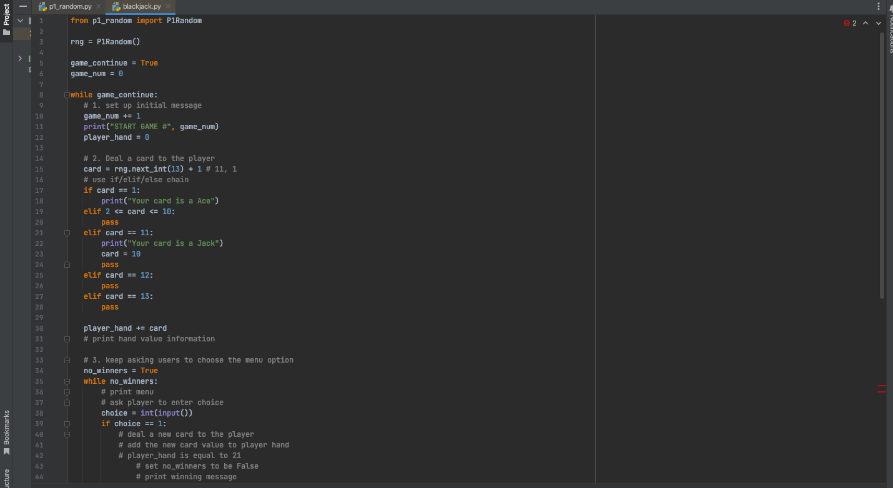Click the red error stripe mark on the scrollbar
This screenshot has height=488, width=893.
pyautogui.click(x=882, y=388)
